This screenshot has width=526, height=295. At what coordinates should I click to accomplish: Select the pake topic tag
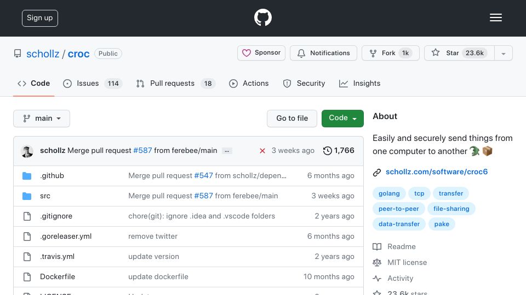point(442,224)
